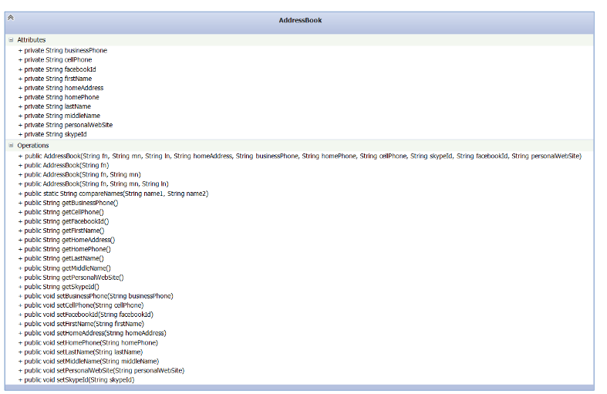Select attribute private String lastName

(x=55, y=106)
